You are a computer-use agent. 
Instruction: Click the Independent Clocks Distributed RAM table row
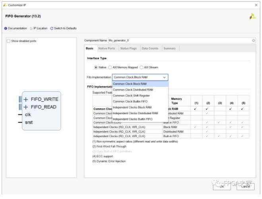pyautogui.click(x=171, y=131)
